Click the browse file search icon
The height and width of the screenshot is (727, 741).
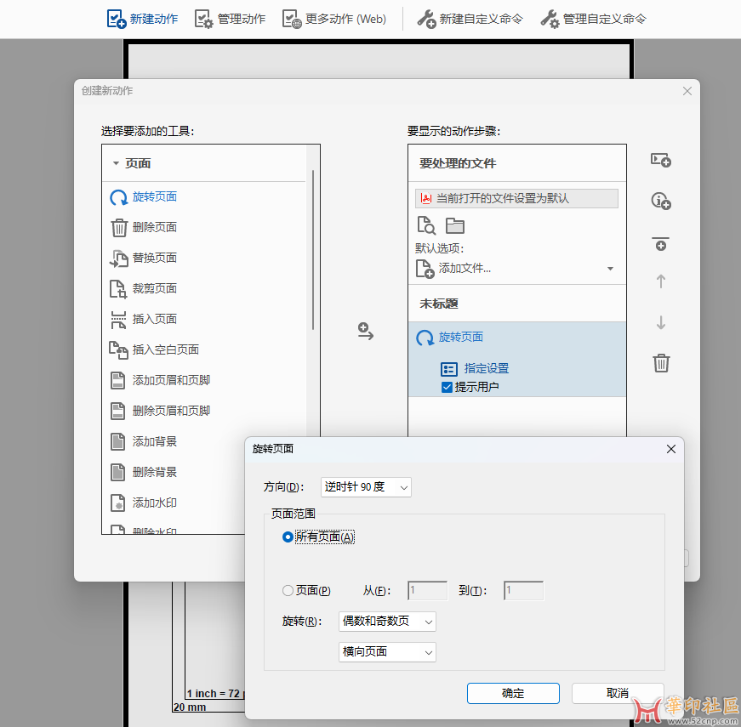click(x=426, y=225)
